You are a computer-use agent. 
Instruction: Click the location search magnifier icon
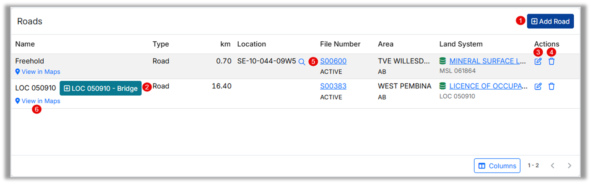(x=302, y=62)
